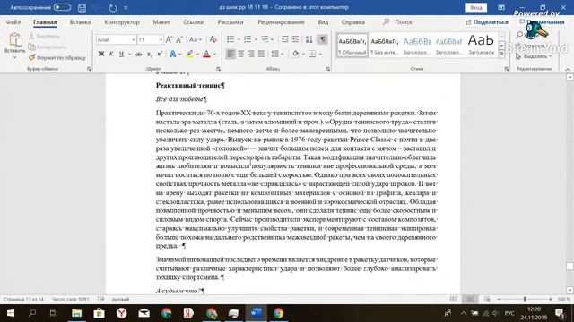This screenshot has height=322, width=574.
Task: Expand the styles gallery More arrow
Action: [502, 54]
